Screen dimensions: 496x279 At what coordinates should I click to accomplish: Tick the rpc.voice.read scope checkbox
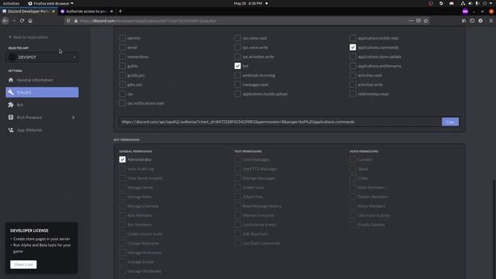238,38
